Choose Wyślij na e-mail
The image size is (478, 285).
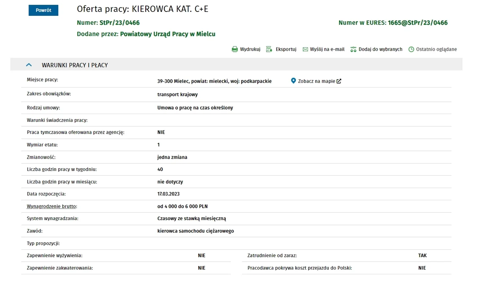(327, 49)
